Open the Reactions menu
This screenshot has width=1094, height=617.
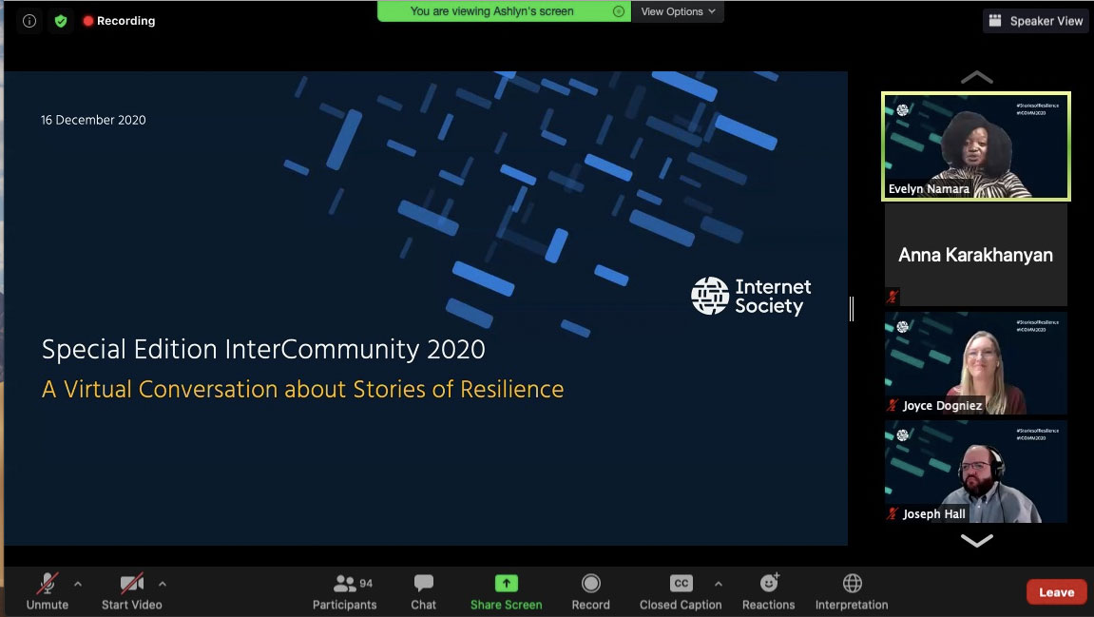[769, 591]
